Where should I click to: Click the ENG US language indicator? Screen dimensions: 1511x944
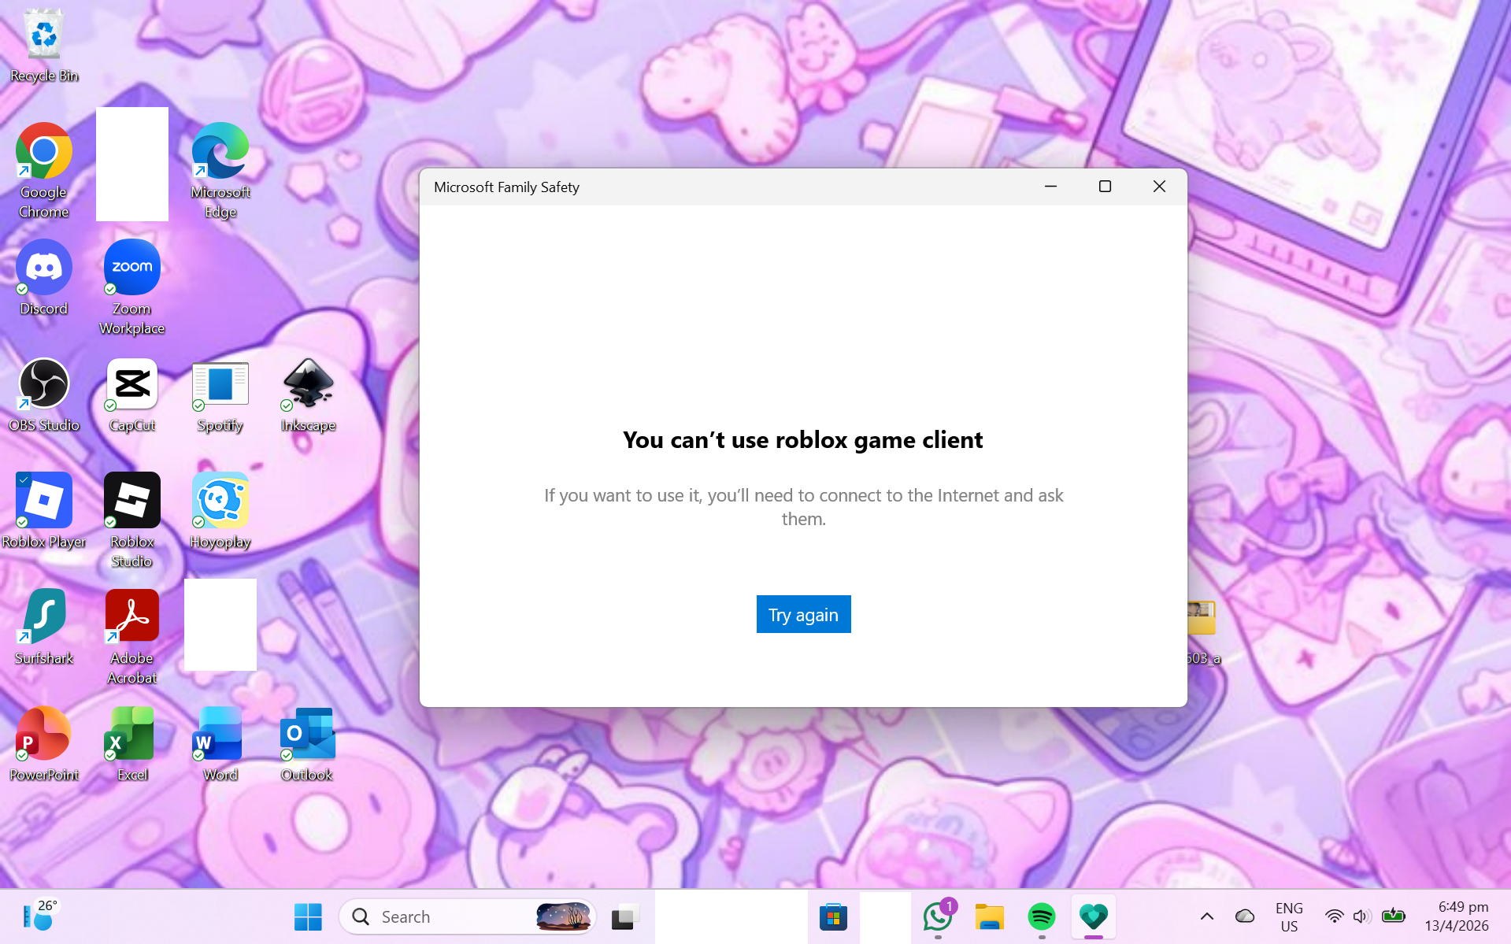tap(1289, 917)
